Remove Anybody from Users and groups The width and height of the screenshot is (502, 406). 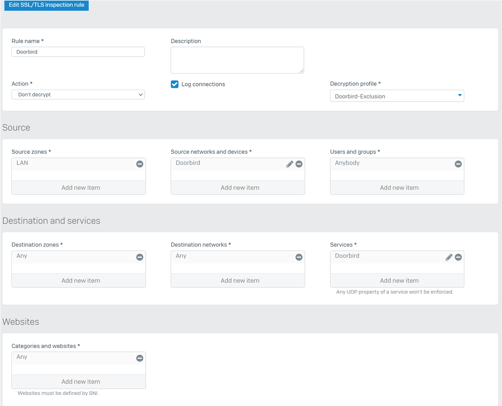click(458, 164)
